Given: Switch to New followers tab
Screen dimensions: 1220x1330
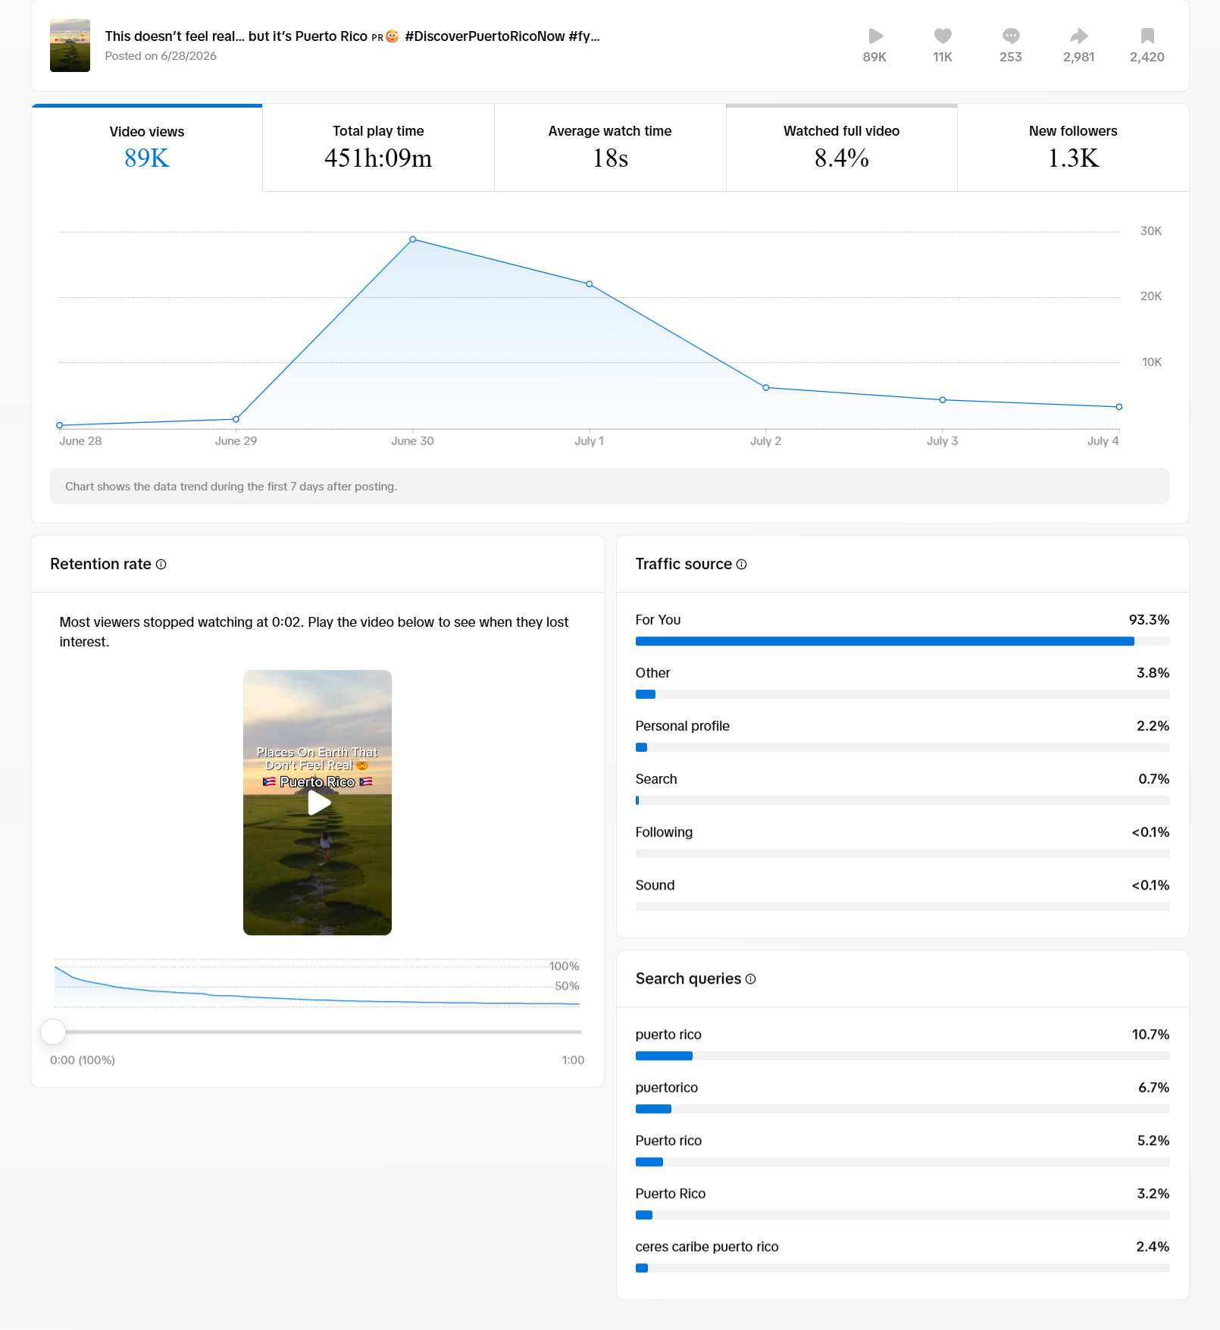Looking at the screenshot, I should (1073, 148).
